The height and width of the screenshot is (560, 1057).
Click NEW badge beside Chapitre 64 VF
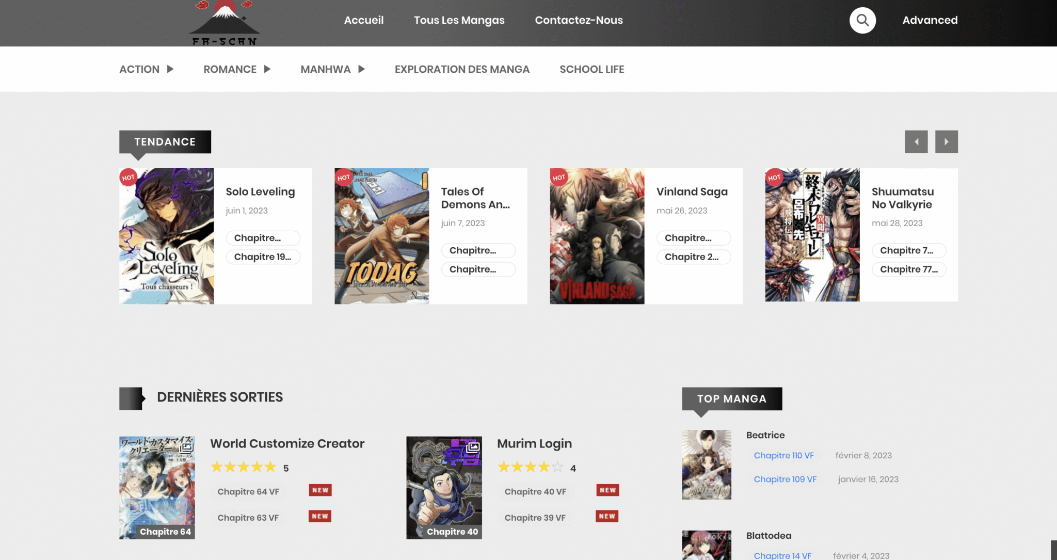pos(320,490)
